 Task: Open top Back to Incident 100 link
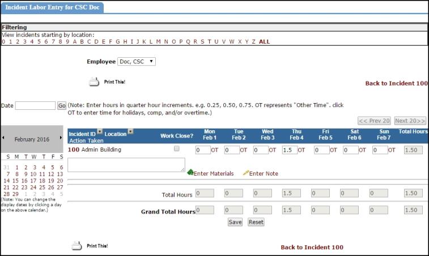(397, 83)
